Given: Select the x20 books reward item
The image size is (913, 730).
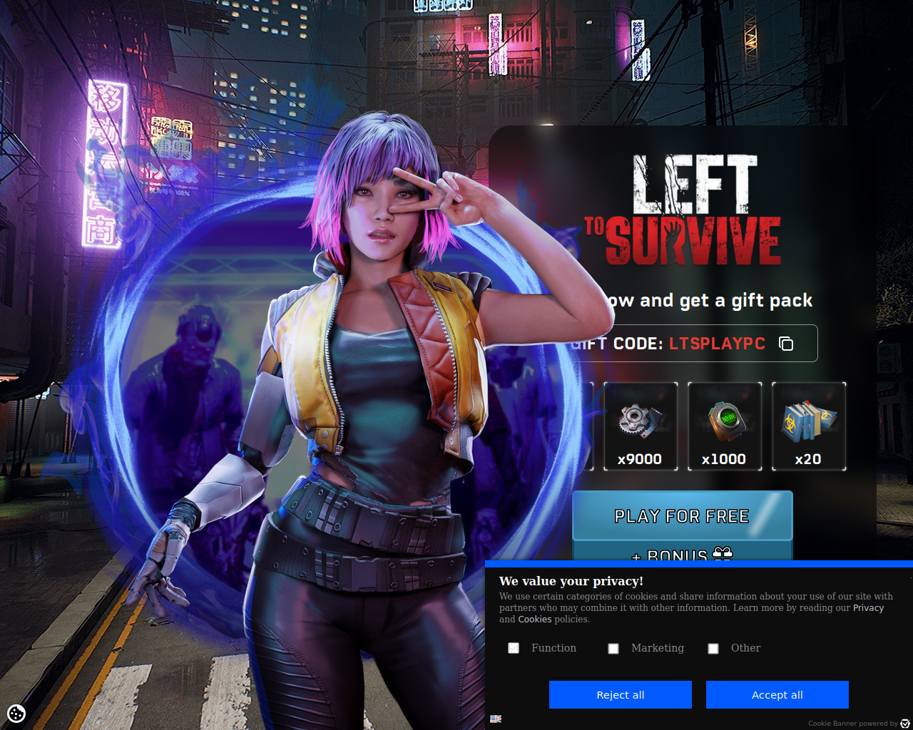Looking at the screenshot, I should pyautogui.click(x=809, y=426).
